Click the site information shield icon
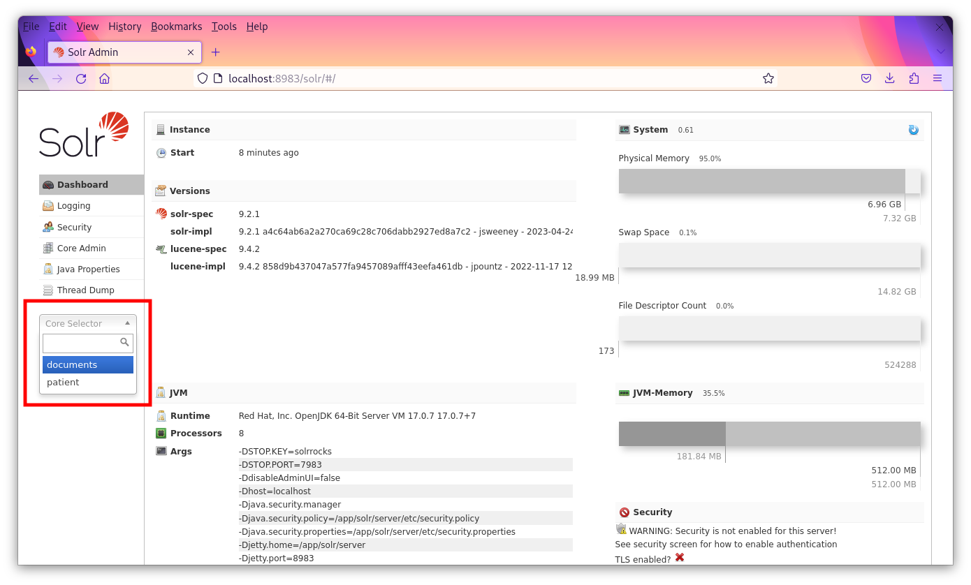 (x=203, y=78)
